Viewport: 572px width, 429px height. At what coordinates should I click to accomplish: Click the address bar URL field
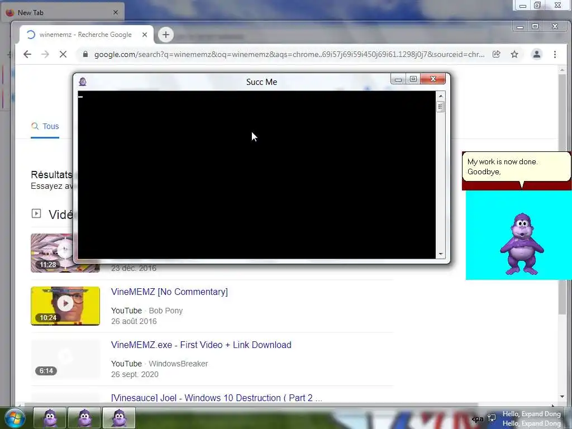(x=289, y=54)
